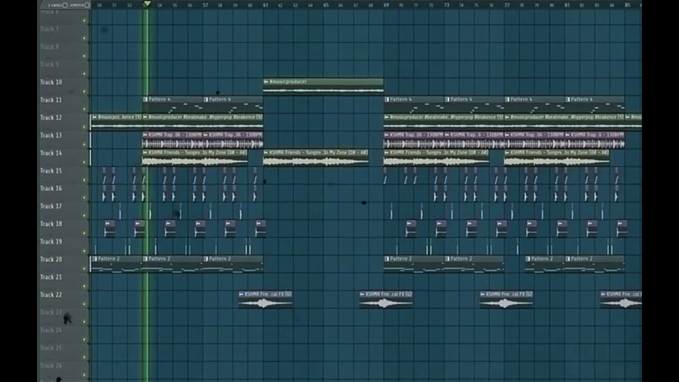Open the menu icon of Pattern 4 clip at bar 69
This screenshot has height=382, width=679.
click(x=387, y=99)
